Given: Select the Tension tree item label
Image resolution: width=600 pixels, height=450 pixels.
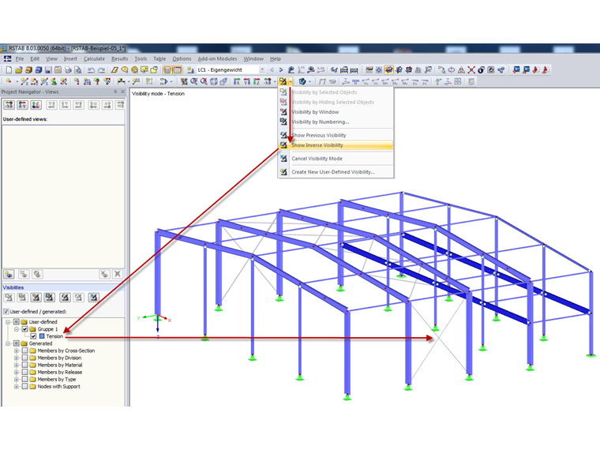Looking at the screenshot, I should click(54, 336).
